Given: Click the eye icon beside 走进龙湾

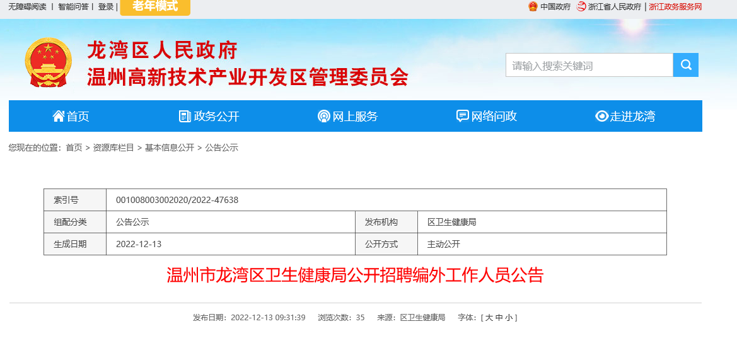Looking at the screenshot, I should (x=601, y=116).
